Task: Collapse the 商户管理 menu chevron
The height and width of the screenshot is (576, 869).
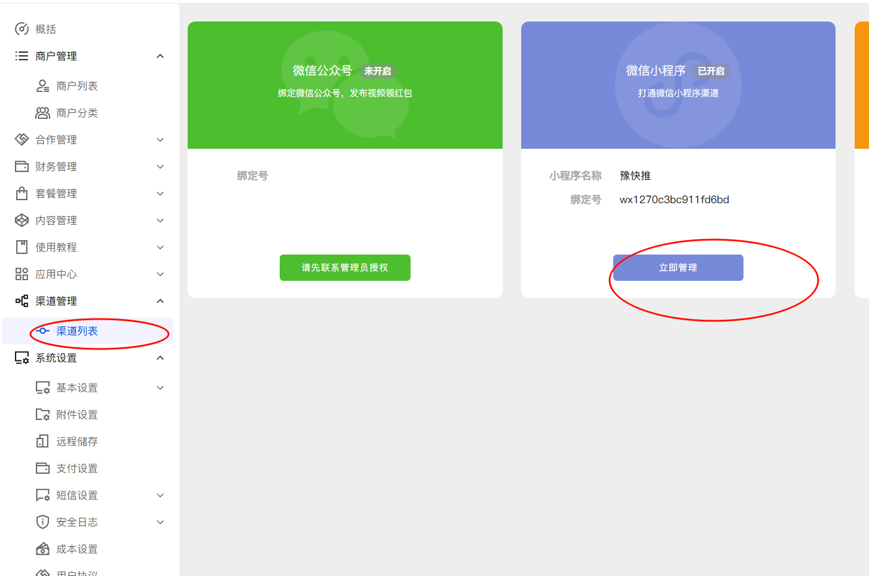Action: tap(160, 56)
